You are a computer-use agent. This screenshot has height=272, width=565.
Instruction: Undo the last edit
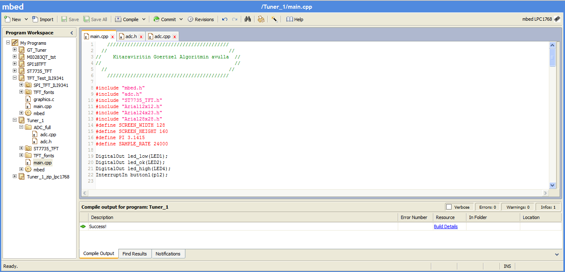click(x=225, y=19)
